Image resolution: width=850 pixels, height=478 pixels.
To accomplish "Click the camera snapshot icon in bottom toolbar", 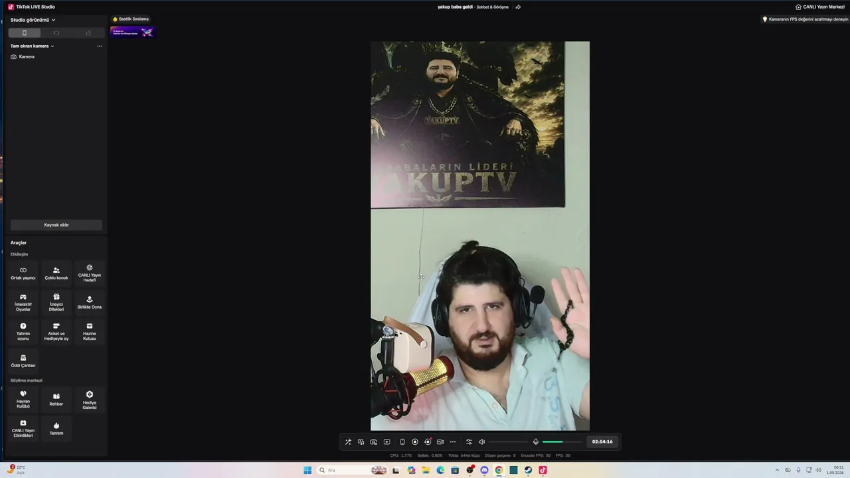I will point(374,441).
